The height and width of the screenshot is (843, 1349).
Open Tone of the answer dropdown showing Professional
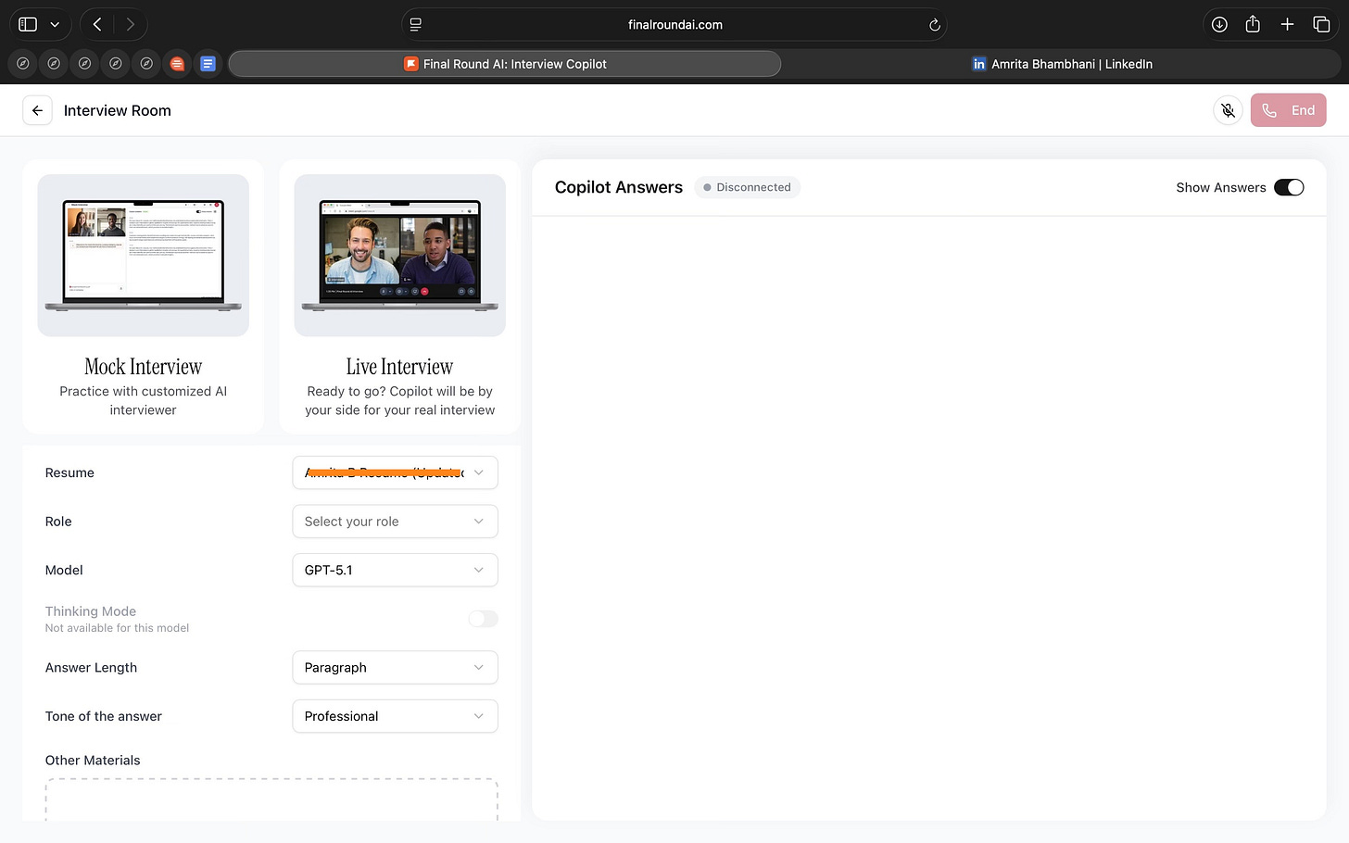(x=395, y=716)
